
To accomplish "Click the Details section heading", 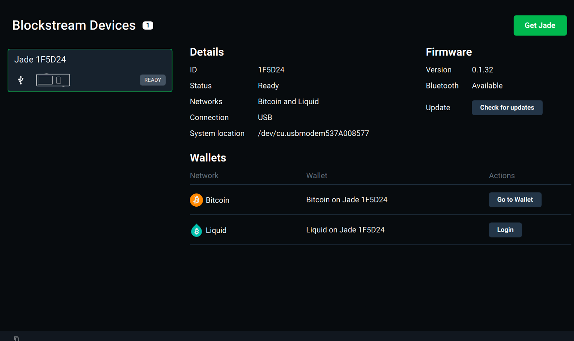I will (x=207, y=52).
